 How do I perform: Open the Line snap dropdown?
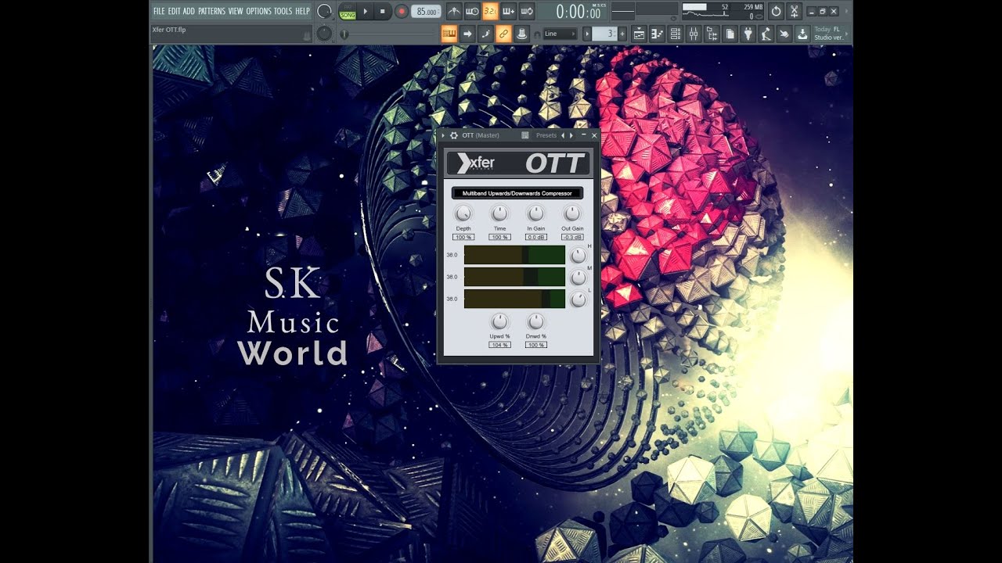pyautogui.click(x=560, y=34)
